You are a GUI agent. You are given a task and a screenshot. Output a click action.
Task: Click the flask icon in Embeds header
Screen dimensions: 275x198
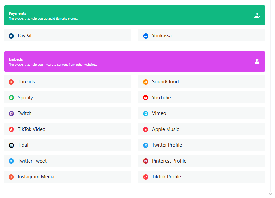(x=257, y=61)
